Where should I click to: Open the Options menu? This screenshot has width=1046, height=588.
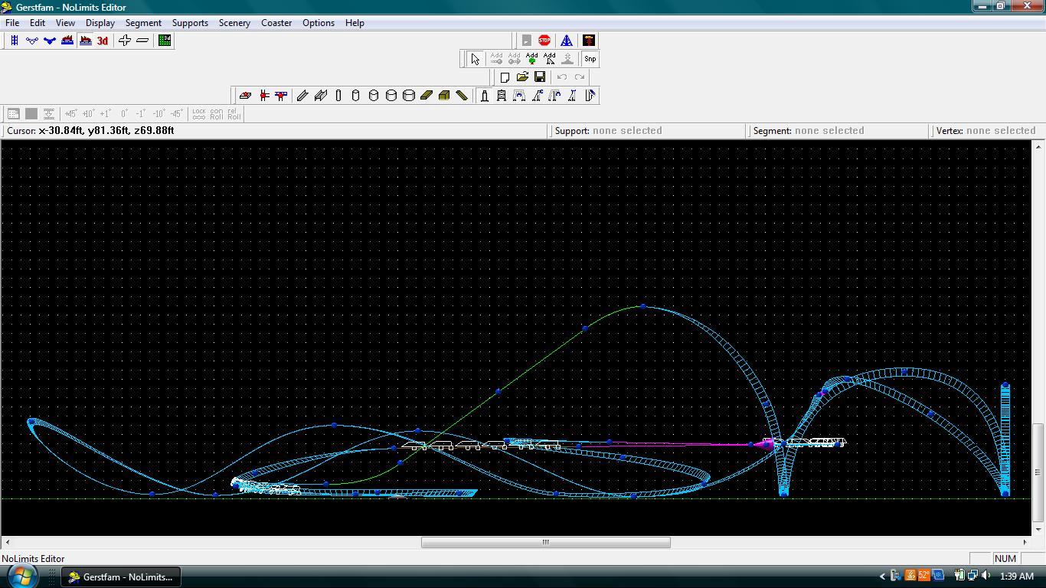pos(319,23)
